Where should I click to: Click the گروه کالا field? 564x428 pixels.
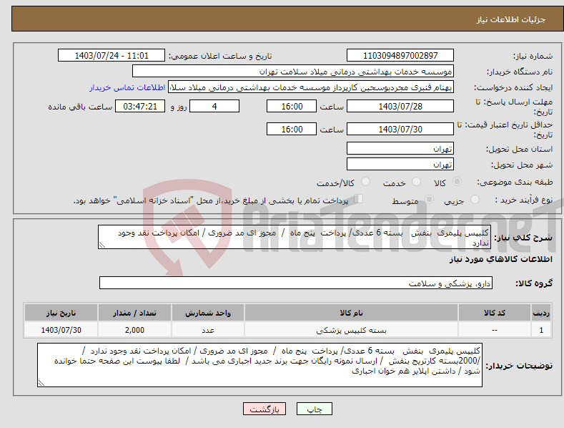pyautogui.click(x=296, y=283)
